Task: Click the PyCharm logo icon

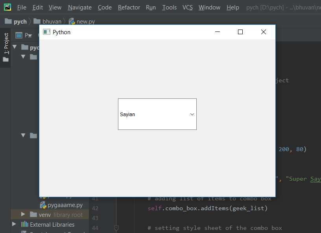Action: tap(7, 7)
